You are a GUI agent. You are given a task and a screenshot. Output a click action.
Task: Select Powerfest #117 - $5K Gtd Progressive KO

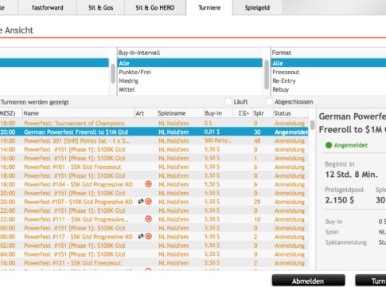pos(154,237)
